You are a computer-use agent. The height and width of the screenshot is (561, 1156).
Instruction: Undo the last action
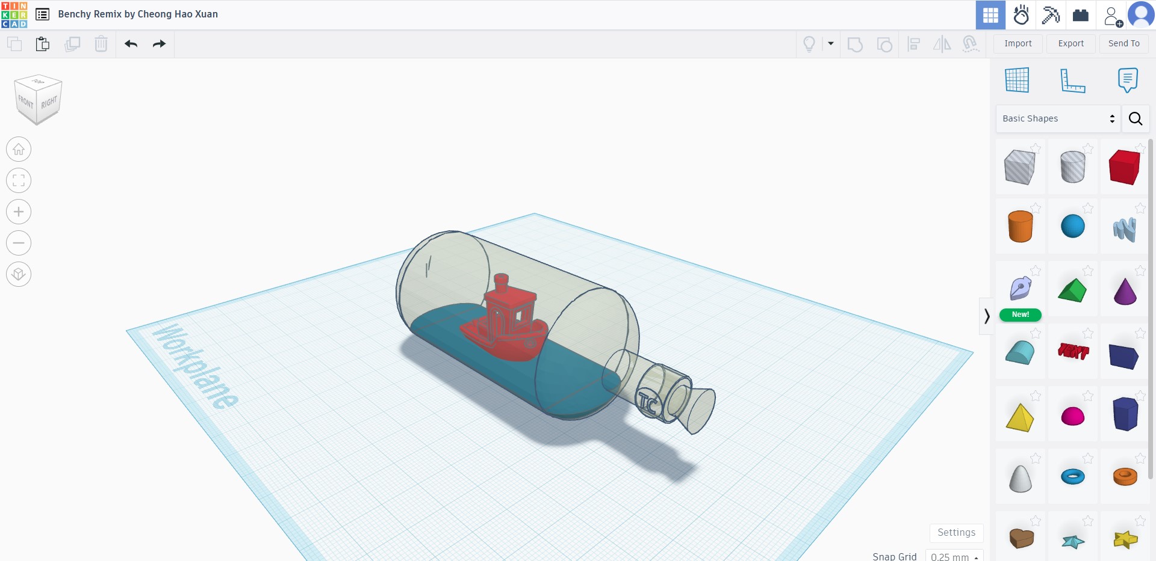pos(131,44)
